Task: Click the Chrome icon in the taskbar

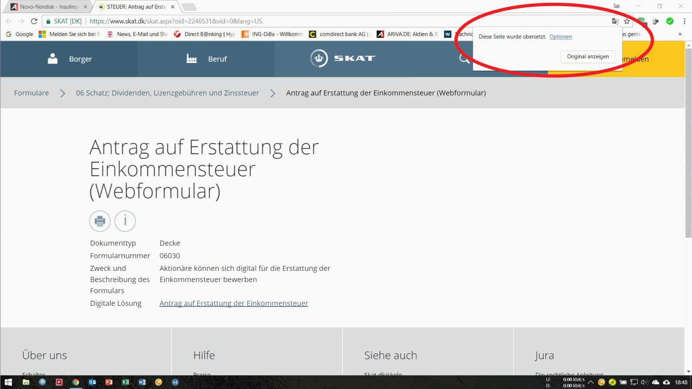Action: coord(76,382)
